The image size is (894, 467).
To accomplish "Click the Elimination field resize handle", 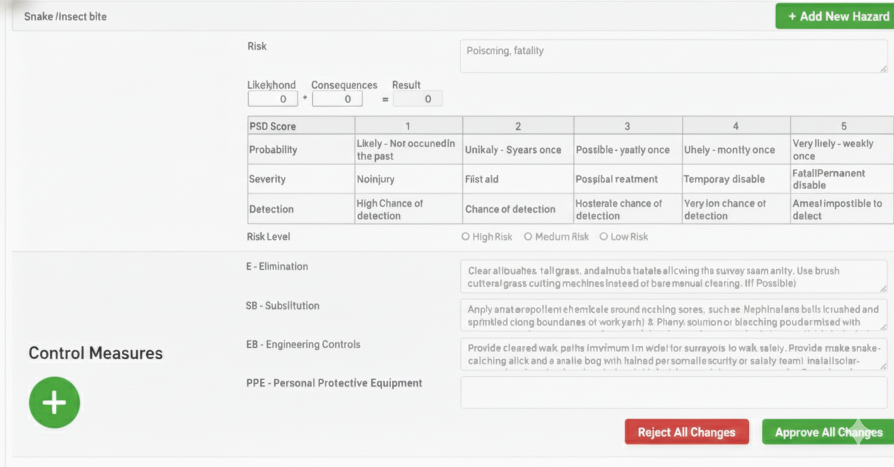I will [x=883, y=289].
